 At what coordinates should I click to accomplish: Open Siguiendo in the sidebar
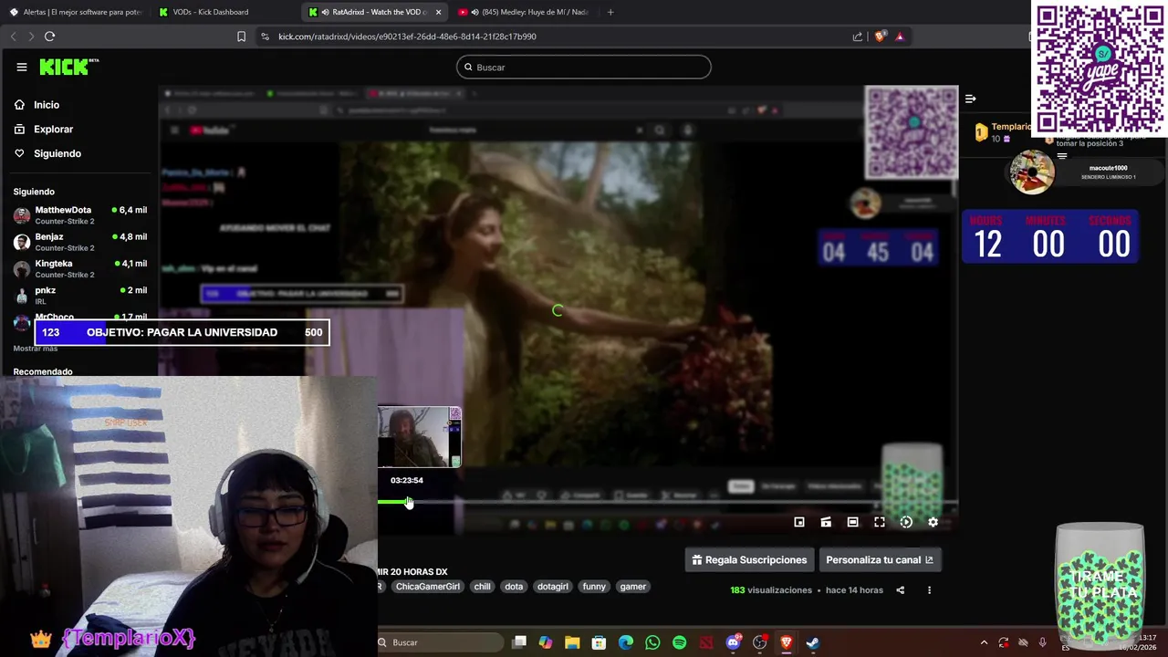click(x=57, y=153)
